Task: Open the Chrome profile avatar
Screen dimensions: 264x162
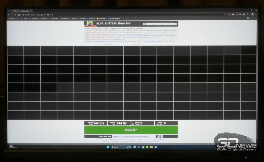Action: click(x=252, y=14)
